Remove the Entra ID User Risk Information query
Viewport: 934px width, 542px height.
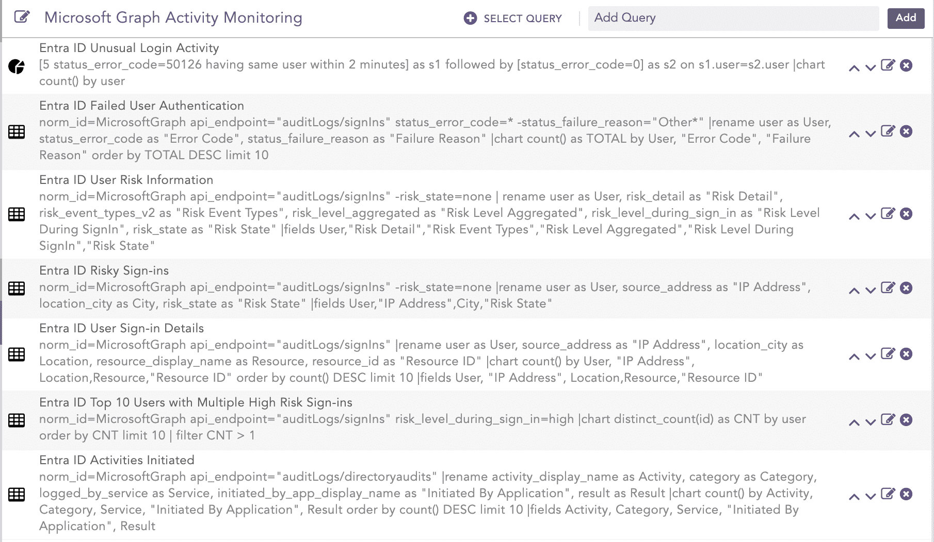click(x=906, y=214)
